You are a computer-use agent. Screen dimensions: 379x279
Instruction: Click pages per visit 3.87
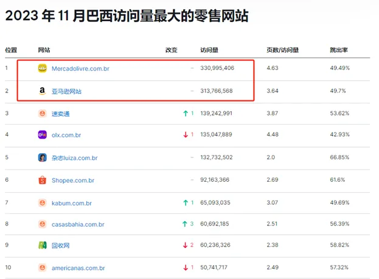tap(273, 113)
